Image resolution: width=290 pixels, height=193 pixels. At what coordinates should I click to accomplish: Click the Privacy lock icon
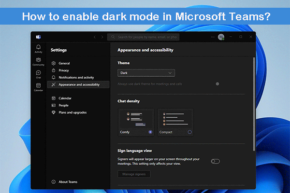[x=54, y=70]
